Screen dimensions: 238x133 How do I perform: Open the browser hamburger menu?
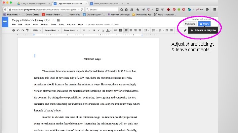tap(215, 10)
